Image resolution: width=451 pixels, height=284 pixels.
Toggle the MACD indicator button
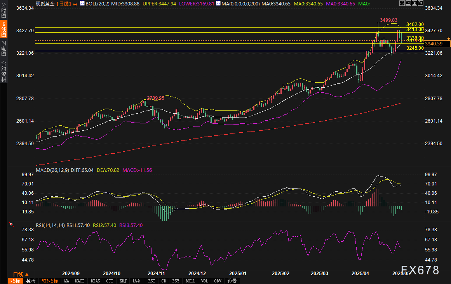[x=80, y=281]
